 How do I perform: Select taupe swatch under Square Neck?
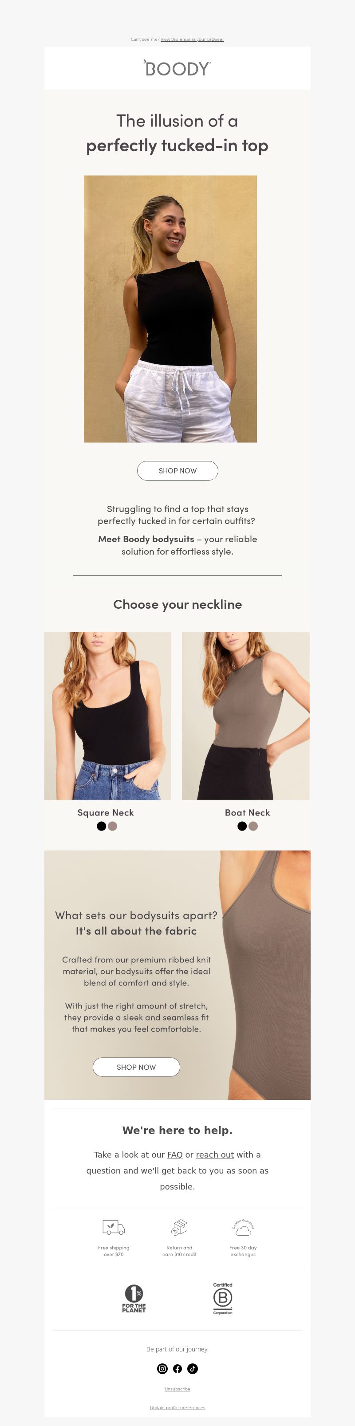click(112, 826)
